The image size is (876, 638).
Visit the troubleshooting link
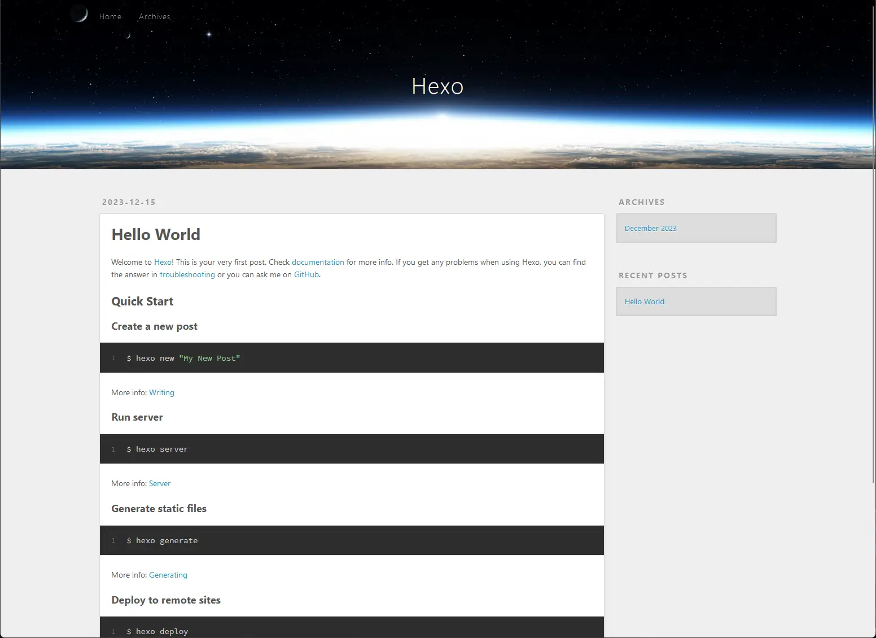[187, 274]
